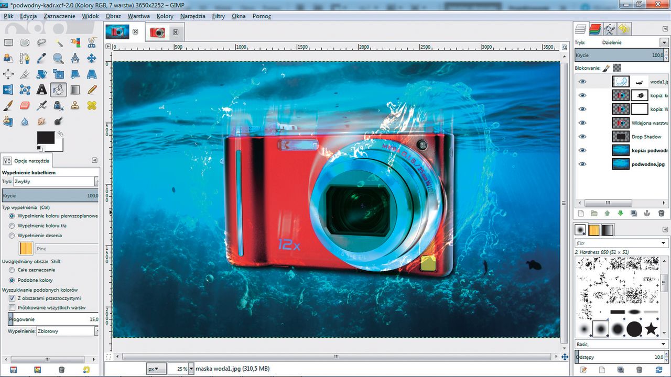Viewport: 671px width, 377px height.
Task: Choose the Eraser tool
Action: click(x=25, y=105)
